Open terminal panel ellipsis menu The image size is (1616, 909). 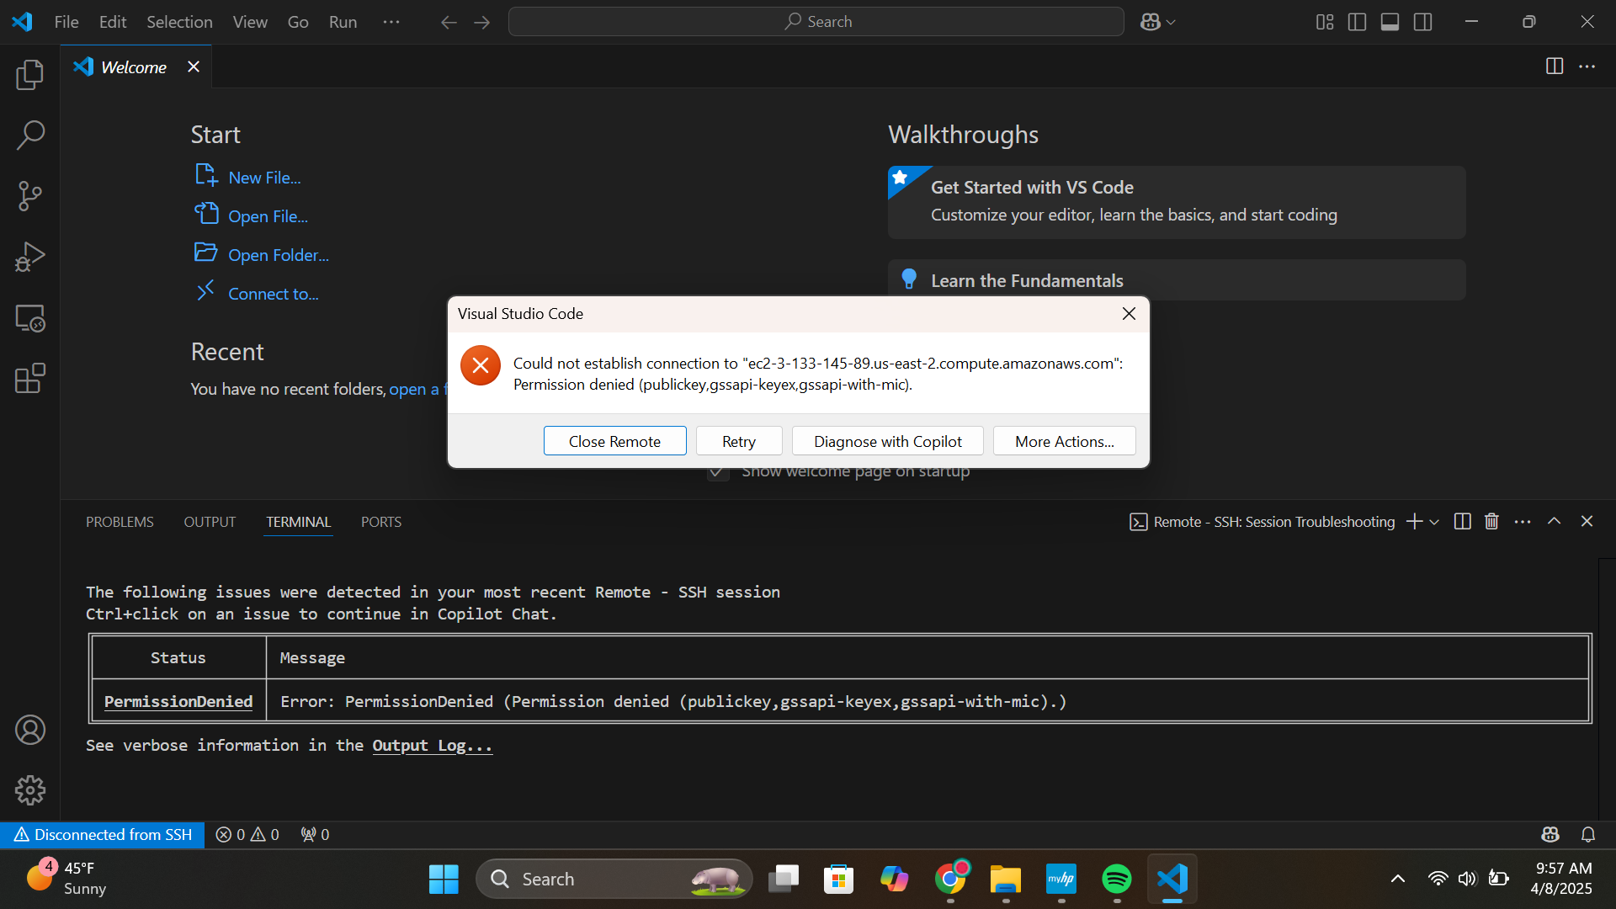[1523, 522]
